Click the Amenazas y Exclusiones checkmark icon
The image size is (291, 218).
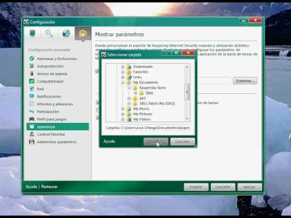[x=32, y=59]
